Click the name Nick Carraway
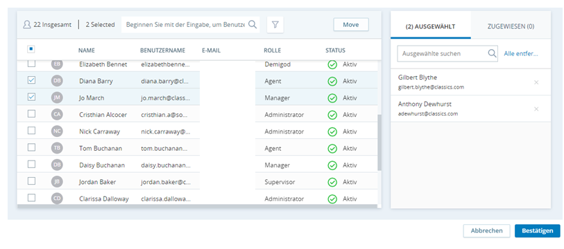Image resolution: width=564 pixels, height=249 pixels. (100, 131)
